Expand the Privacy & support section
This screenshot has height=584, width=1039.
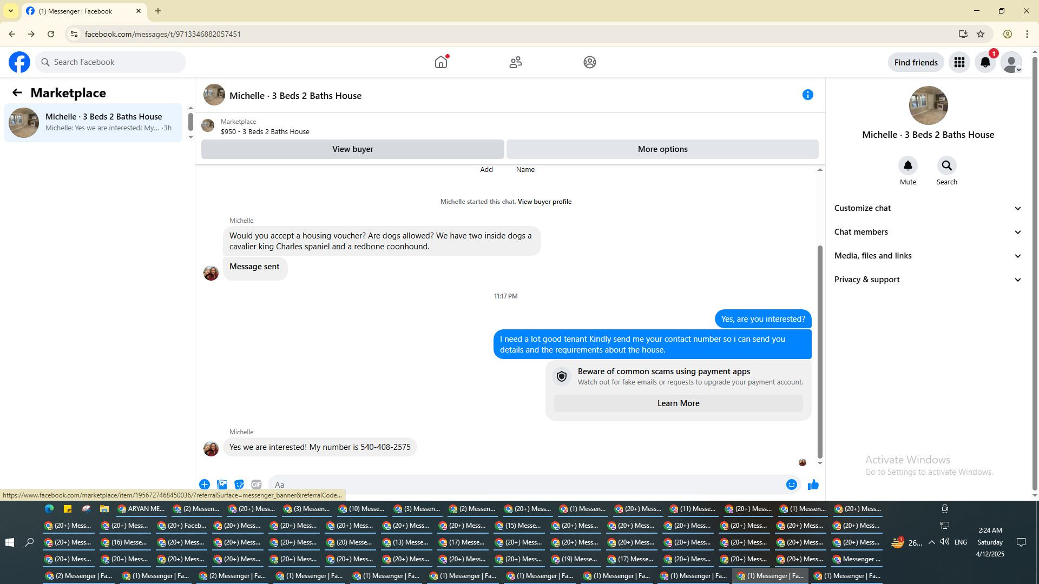coord(928,280)
